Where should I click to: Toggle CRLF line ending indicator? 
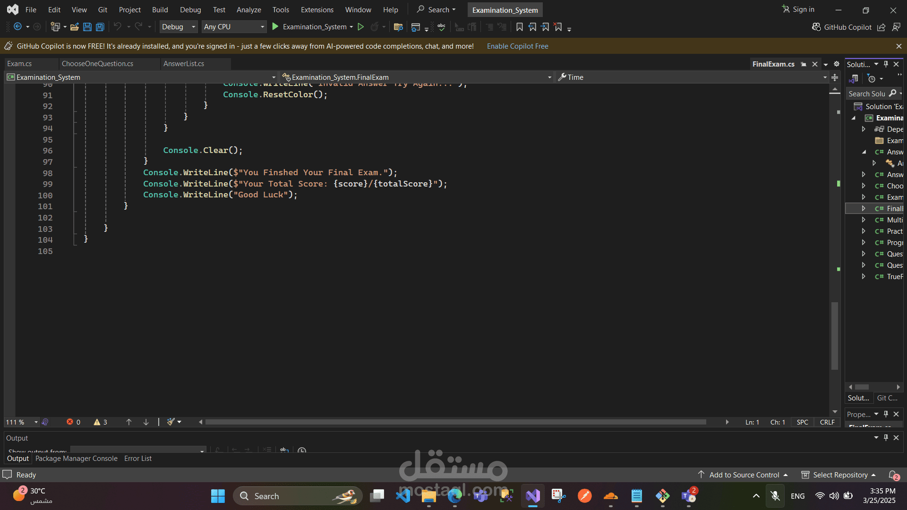point(827,422)
